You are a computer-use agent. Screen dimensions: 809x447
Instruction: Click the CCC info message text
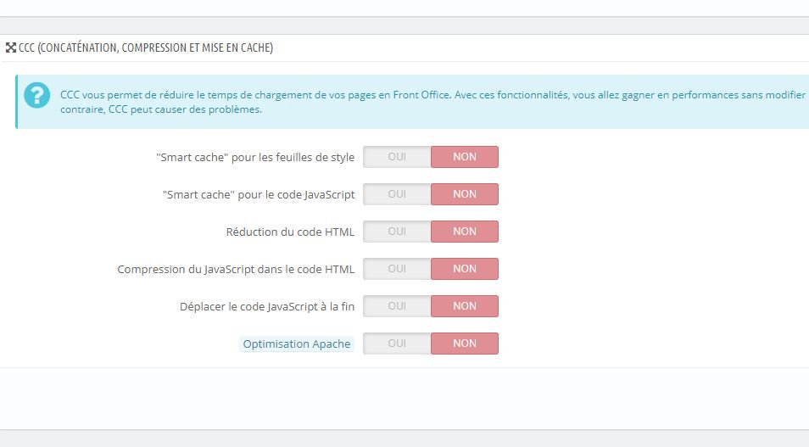432,102
